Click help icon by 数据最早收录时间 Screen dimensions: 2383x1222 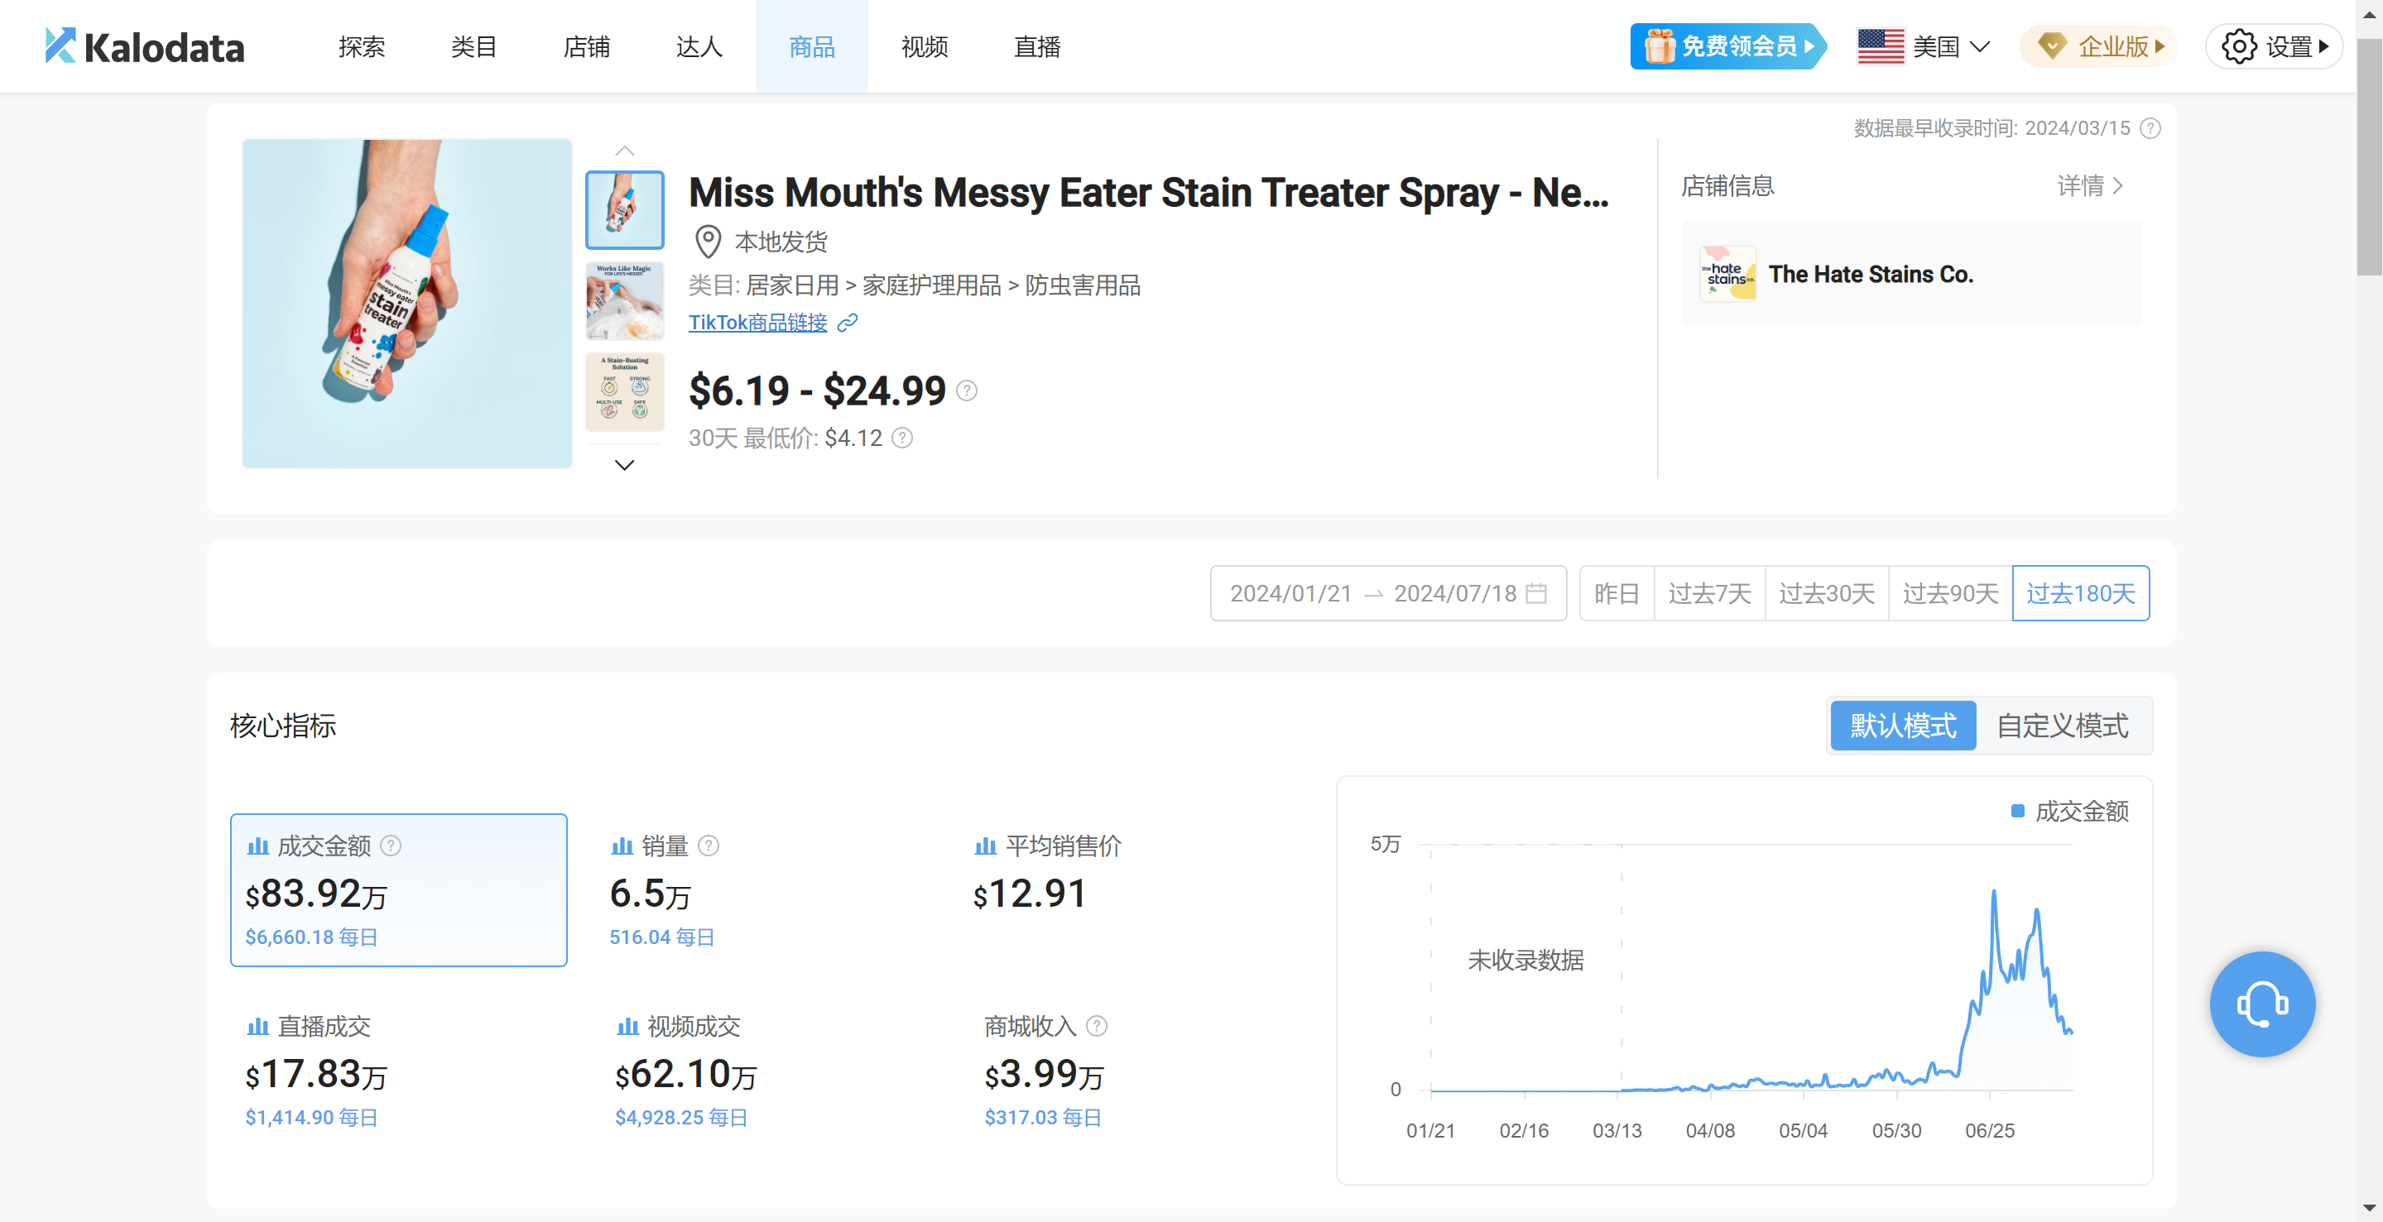pyautogui.click(x=2150, y=128)
